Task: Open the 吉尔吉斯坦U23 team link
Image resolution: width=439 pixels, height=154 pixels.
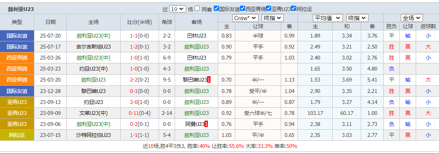Action: click(x=93, y=47)
